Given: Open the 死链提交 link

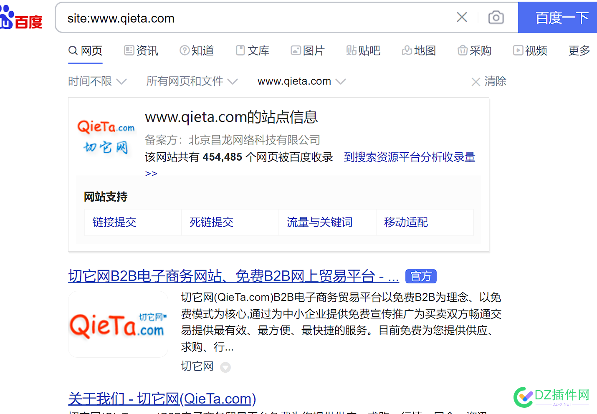Looking at the screenshot, I should point(212,222).
